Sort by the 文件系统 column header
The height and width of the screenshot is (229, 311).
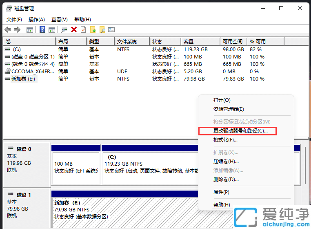click(x=132, y=42)
